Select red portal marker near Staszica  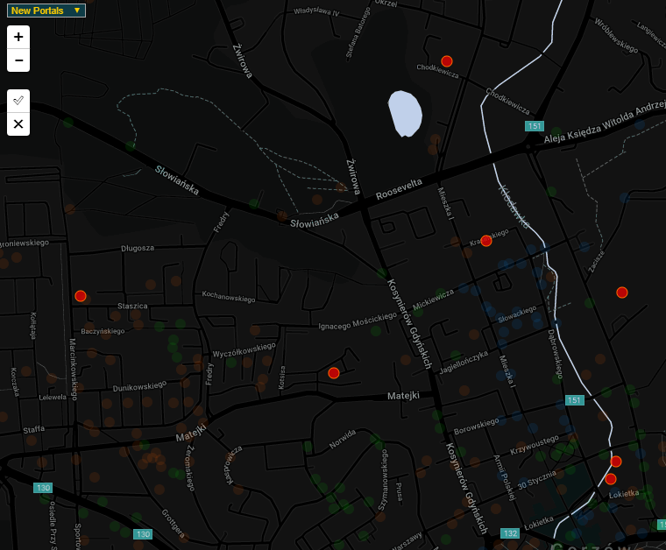point(81,296)
